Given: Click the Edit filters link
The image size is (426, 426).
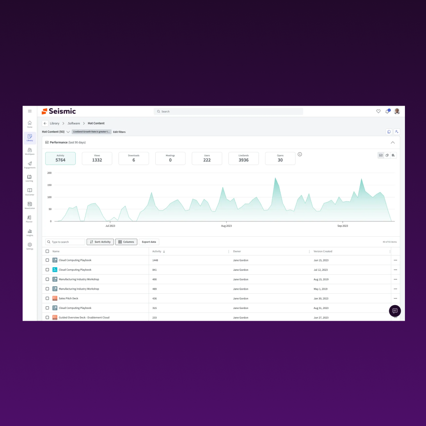Looking at the screenshot, I should 119,132.
